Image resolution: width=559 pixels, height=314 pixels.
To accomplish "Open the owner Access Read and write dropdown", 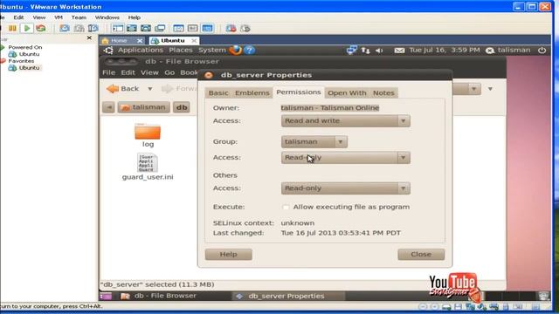I will coord(346,121).
